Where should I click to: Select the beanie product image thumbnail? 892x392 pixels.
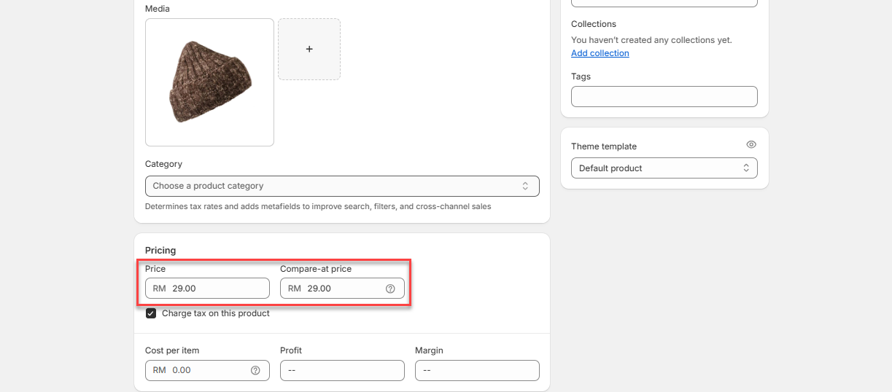point(209,82)
